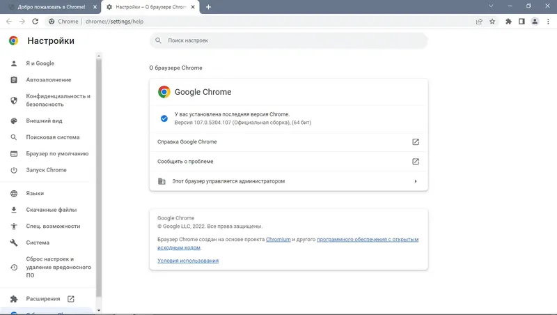Click the magnifier icon in settings search

click(x=159, y=40)
